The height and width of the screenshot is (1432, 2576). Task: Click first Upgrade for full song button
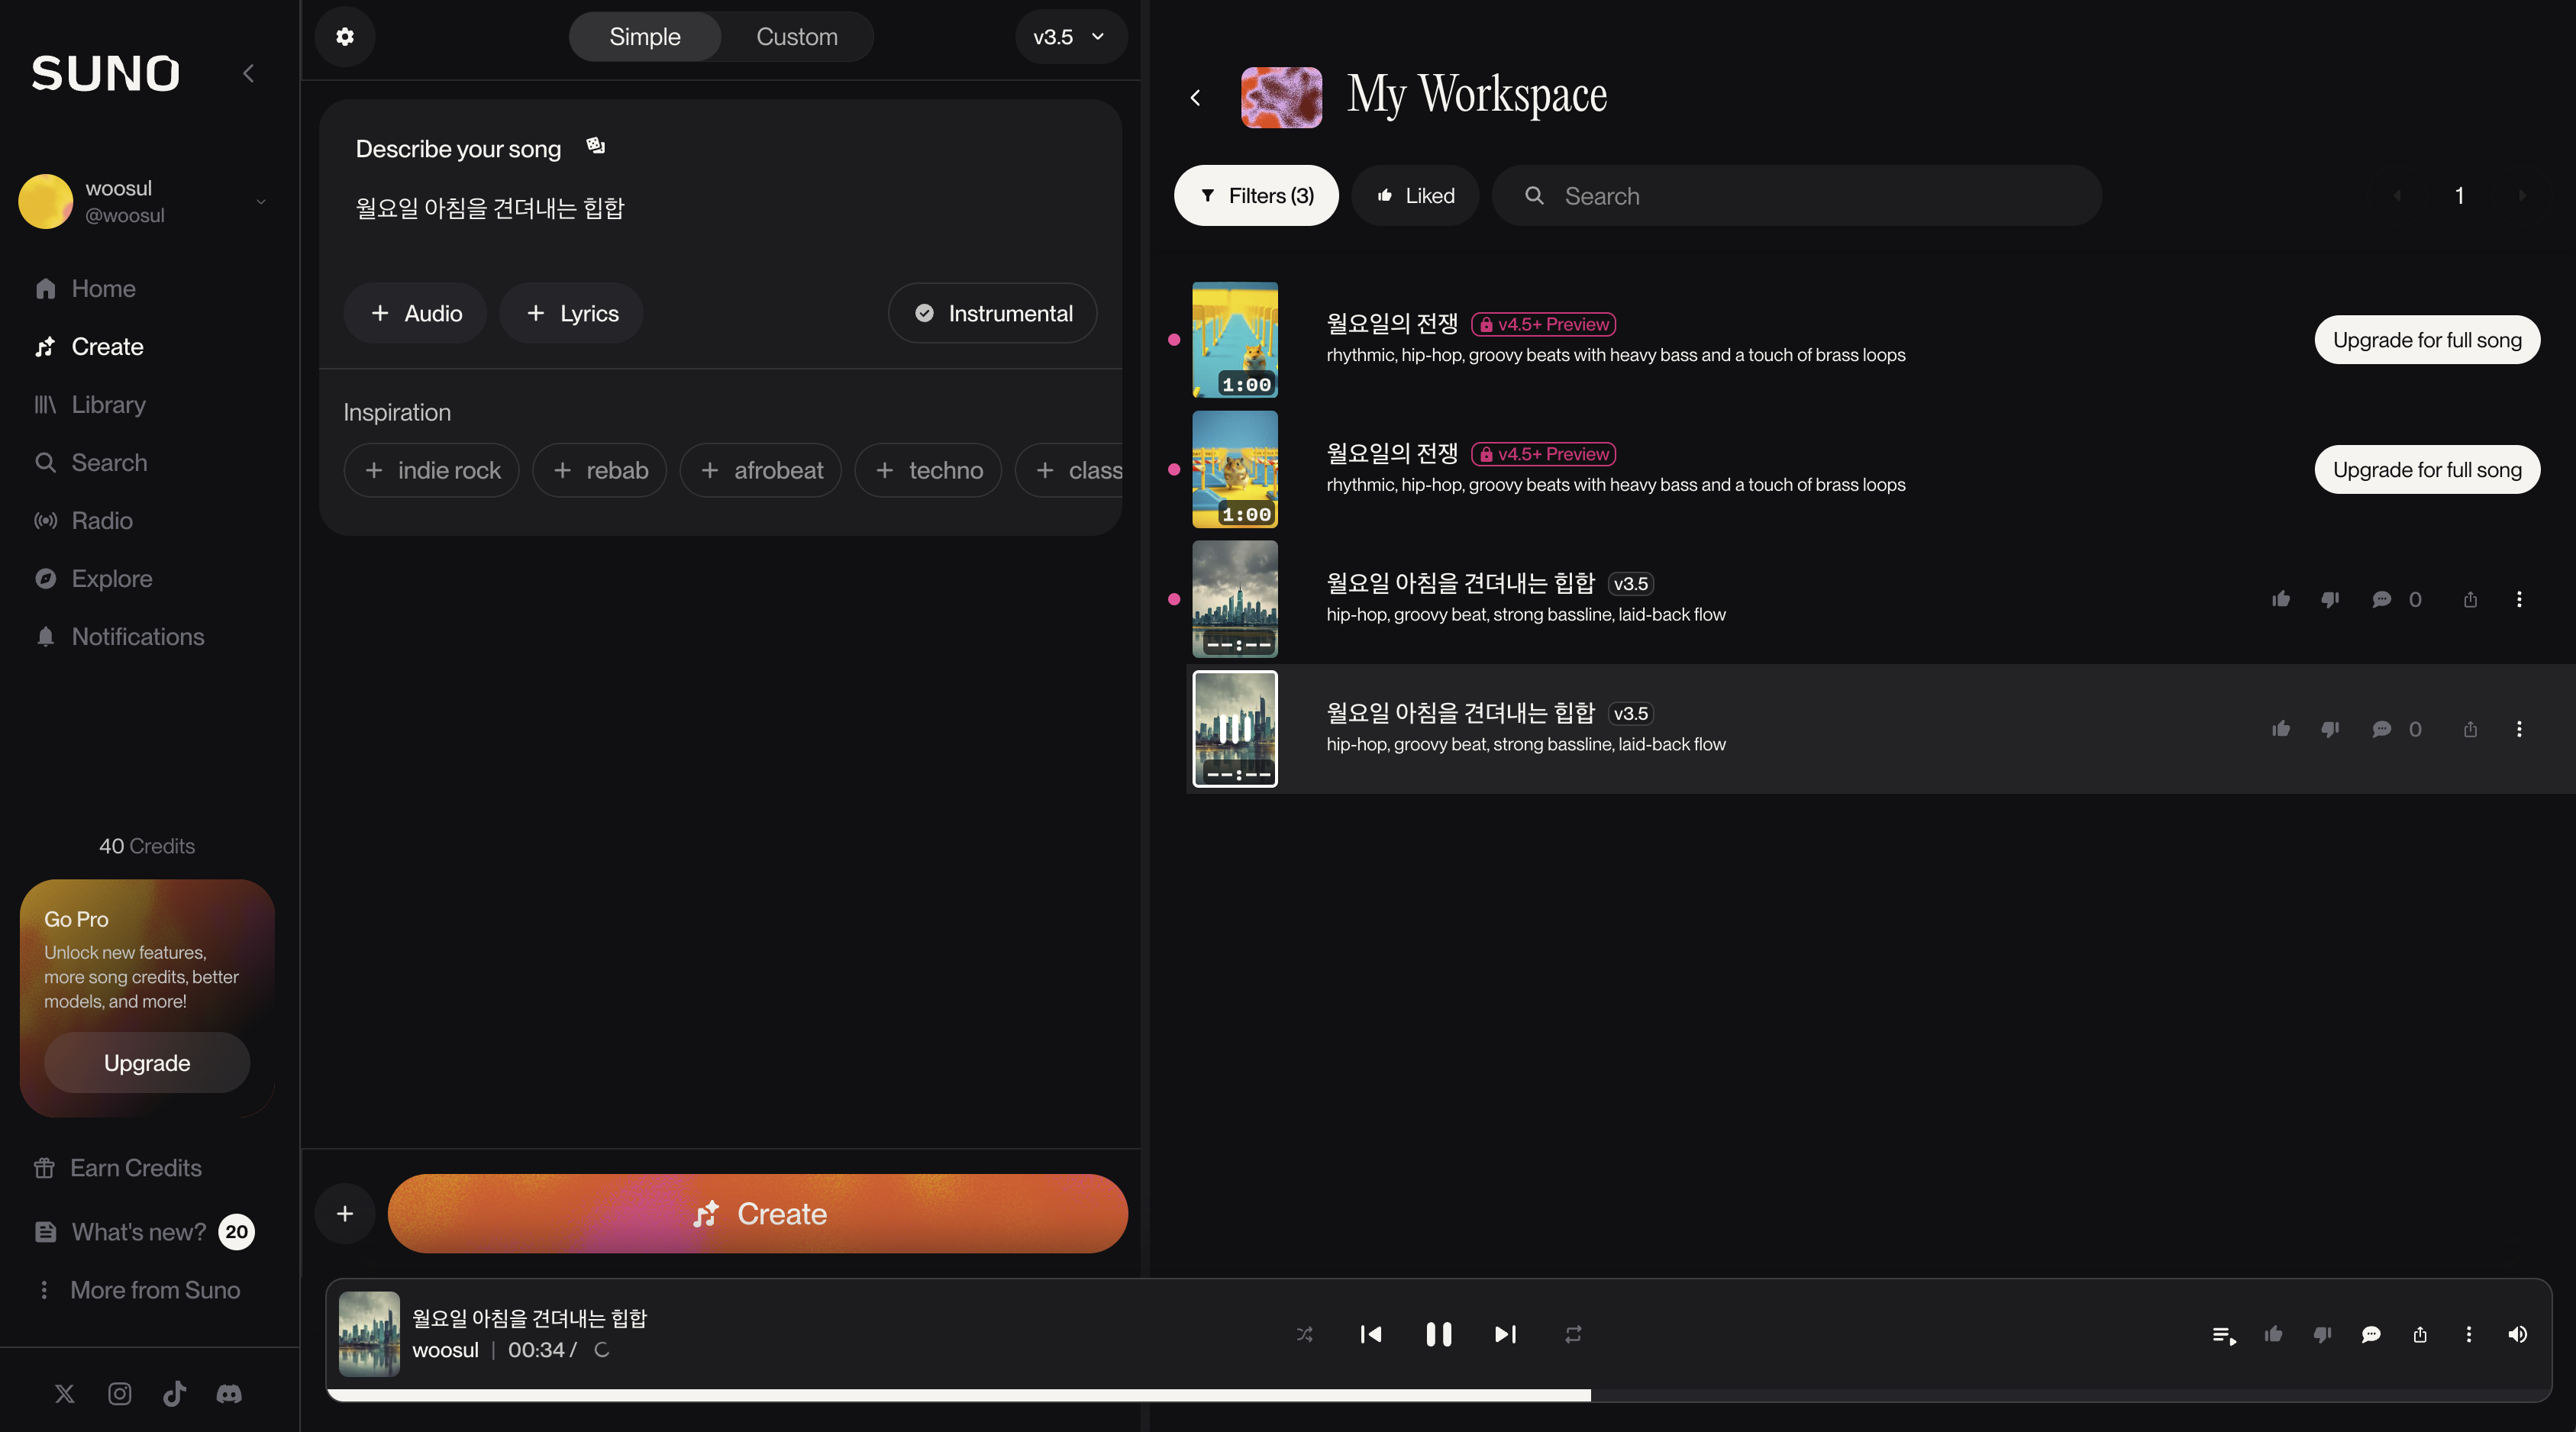click(x=2426, y=340)
